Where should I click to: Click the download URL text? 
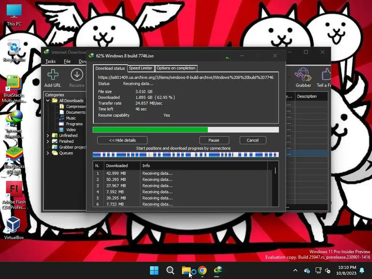(x=186, y=77)
